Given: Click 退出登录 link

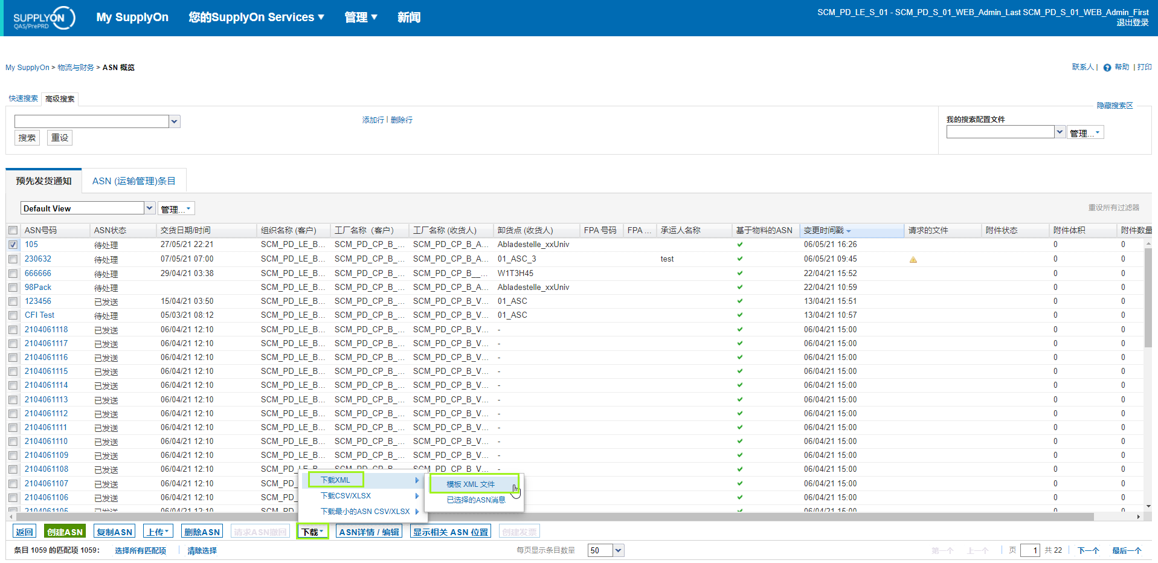Looking at the screenshot, I should point(1132,23).
